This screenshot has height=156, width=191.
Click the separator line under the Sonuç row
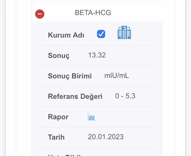click(x=97, y=66)
